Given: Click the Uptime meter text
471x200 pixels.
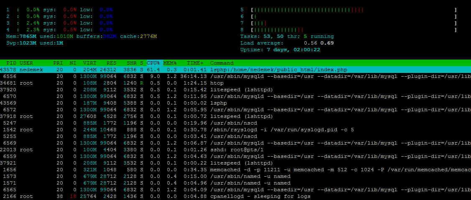Looking at the screenshot, I should pyautogui.click(x=280, y=50).
